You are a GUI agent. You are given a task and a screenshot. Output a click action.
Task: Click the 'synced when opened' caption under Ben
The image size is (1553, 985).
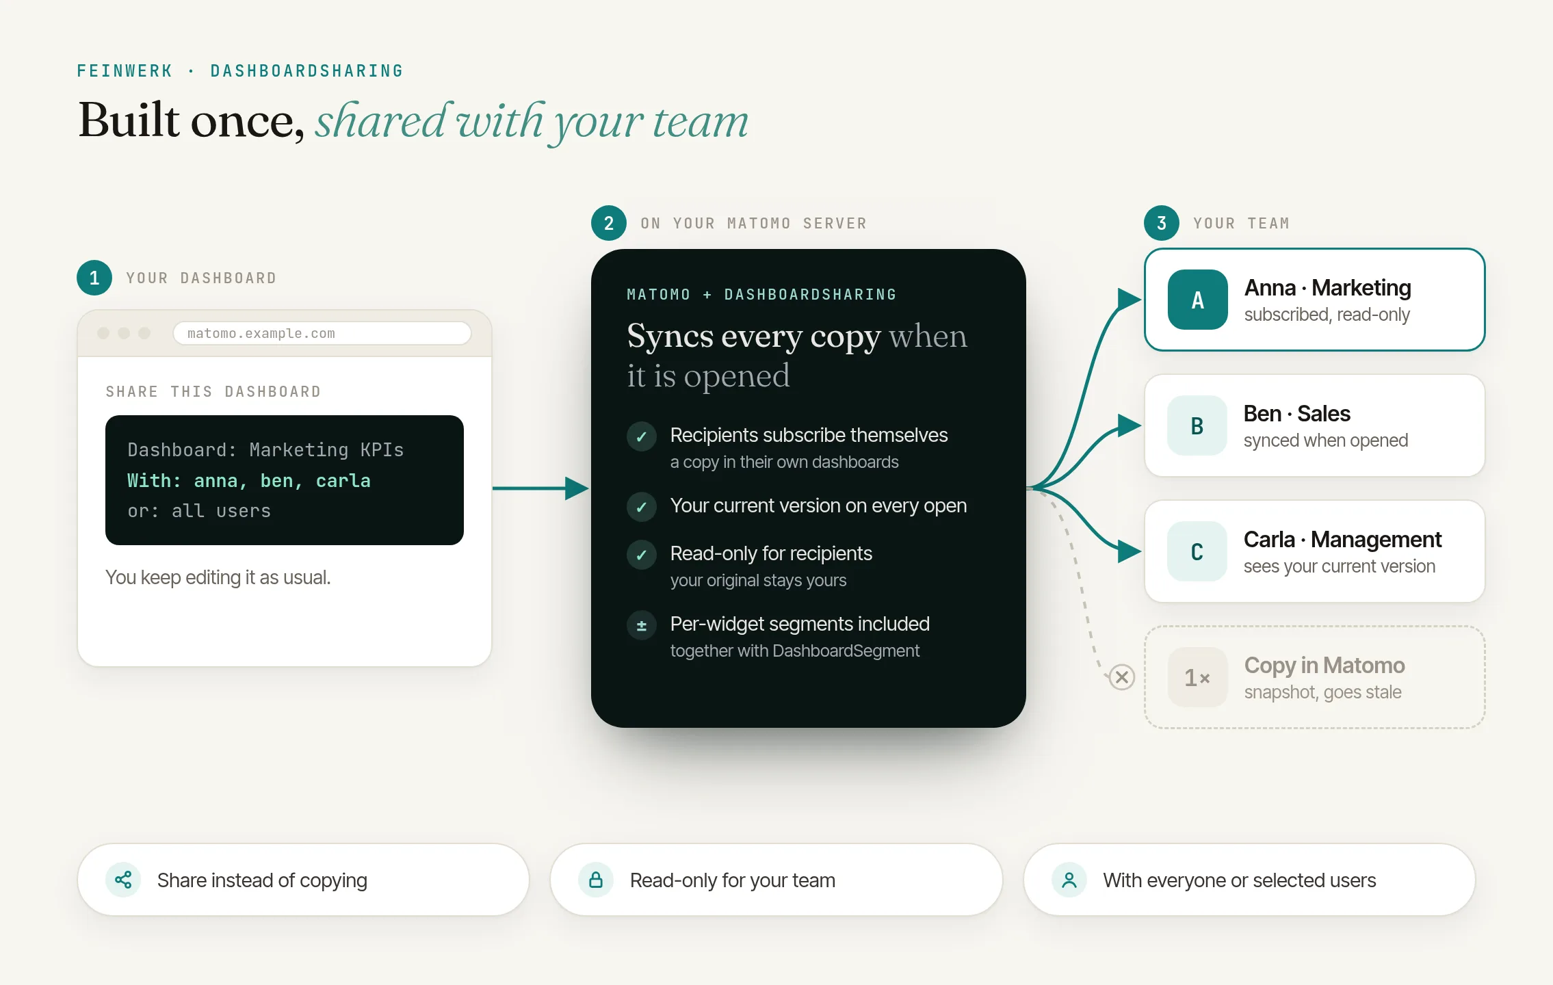point(1326,441)
